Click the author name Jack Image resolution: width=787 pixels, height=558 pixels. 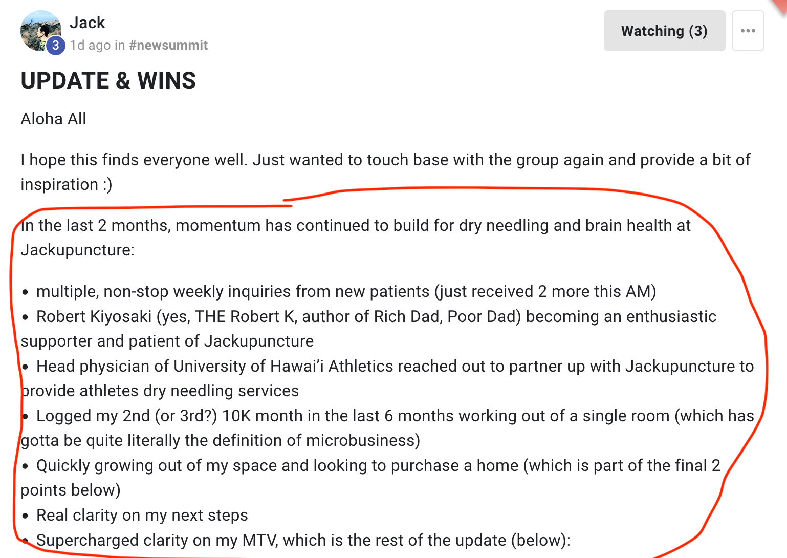(x=88, y=23)
